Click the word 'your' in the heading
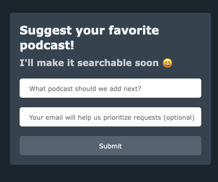This screenshot has width=218, height=182. [90, 31]
